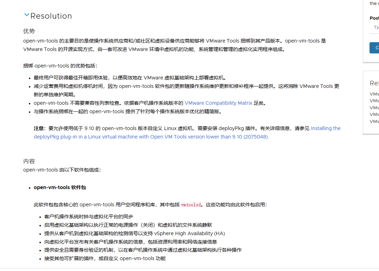Click the bullet starting '提供安全且需要身份验证的机制'

143,250
